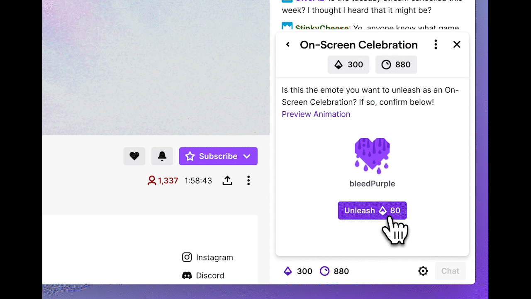Open the Instagram social link

pyautogui.click(x=207, y=257)
